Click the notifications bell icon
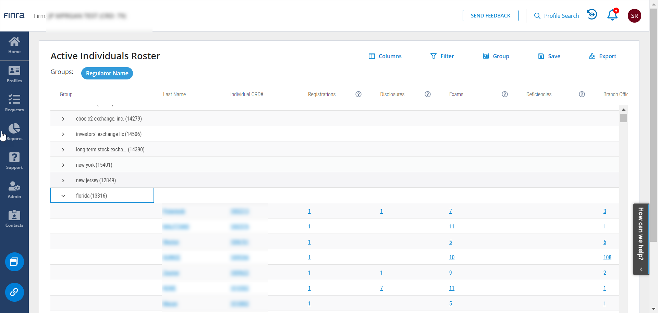Image resolution: width=658 pixels, height=313 pixels. 612,15
